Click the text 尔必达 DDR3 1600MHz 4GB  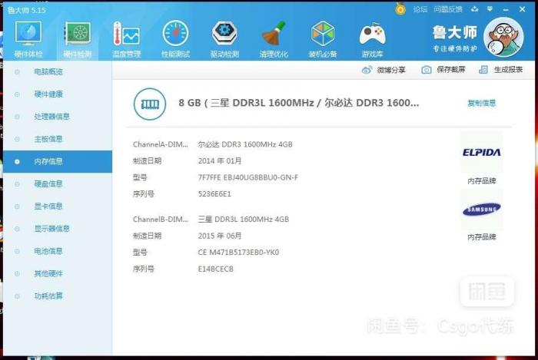click(245, 144)
